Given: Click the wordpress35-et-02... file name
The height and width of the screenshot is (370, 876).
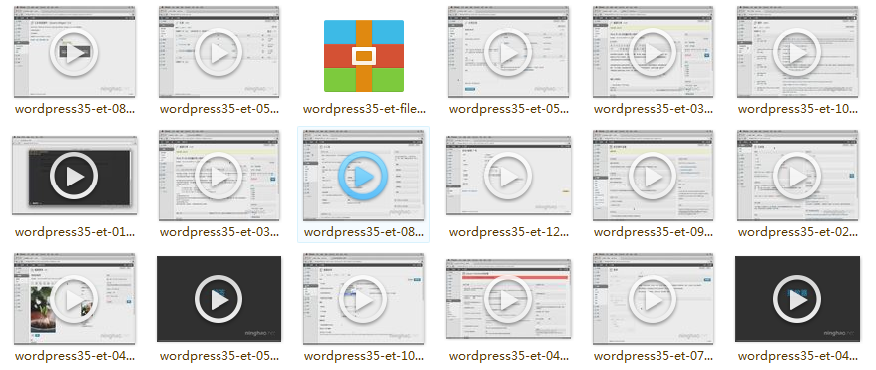Looking at the screenshot, I should 798,232.
